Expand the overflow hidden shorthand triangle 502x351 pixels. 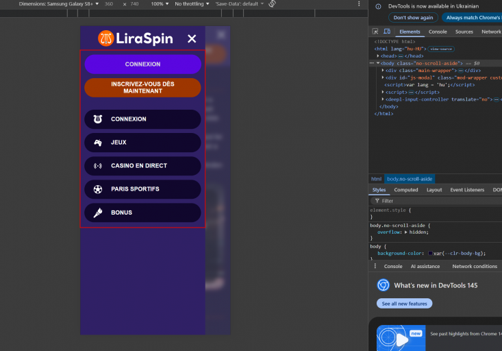406,232
